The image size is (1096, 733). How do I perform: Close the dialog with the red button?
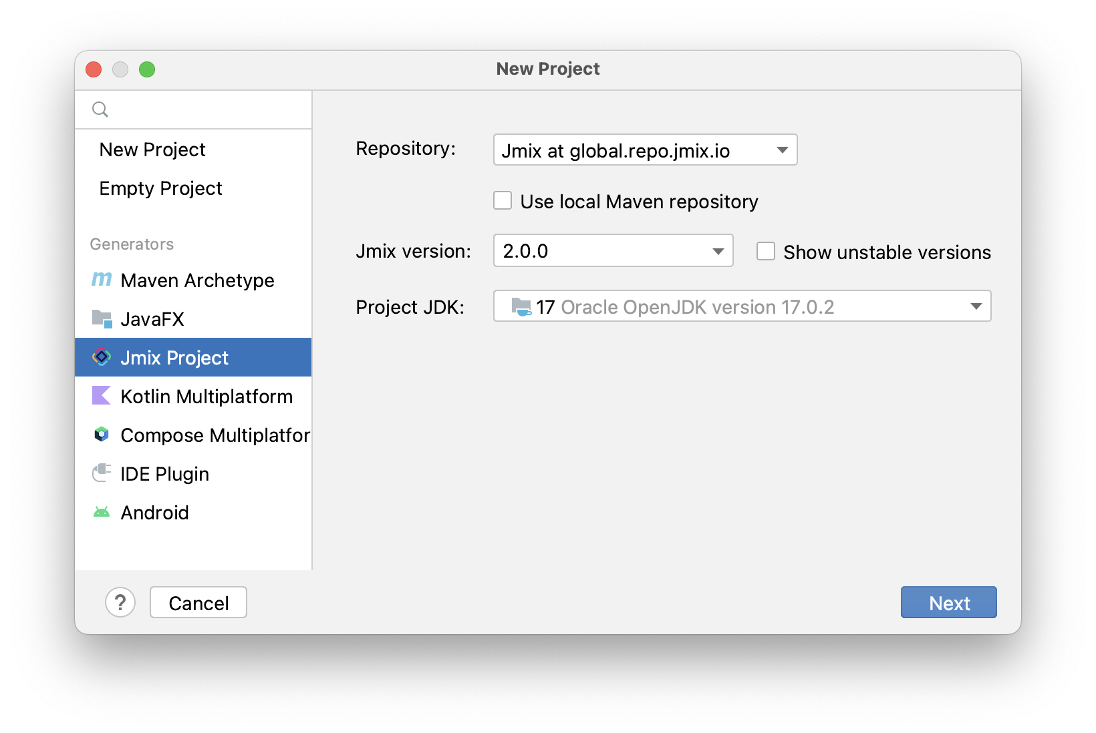(94, 69)
